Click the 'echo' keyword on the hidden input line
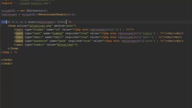Image resolution: width=192 pixels, height=108 pixels. tap(85, 30)
